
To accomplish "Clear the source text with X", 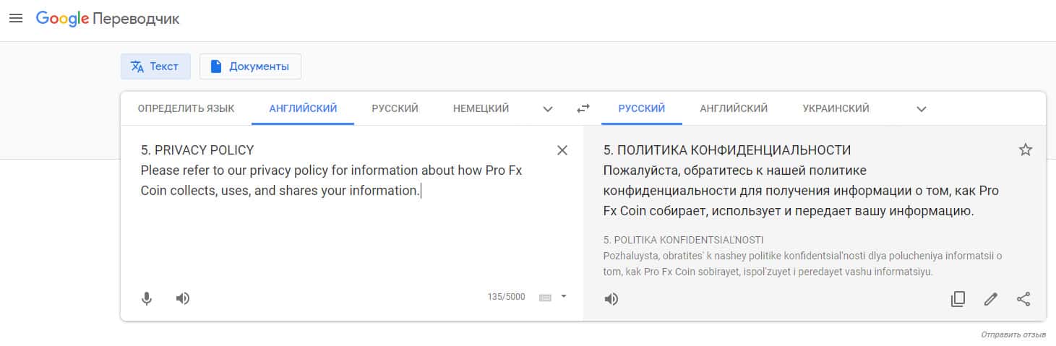I will 562,150.
